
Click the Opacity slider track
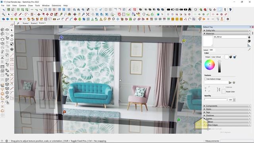click(x=216, y=99)
